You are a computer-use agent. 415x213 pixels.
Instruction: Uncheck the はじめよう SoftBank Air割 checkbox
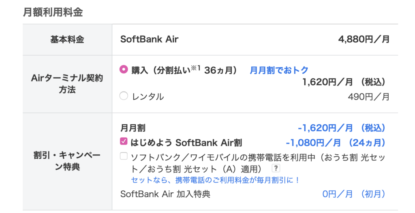point(124,141)
